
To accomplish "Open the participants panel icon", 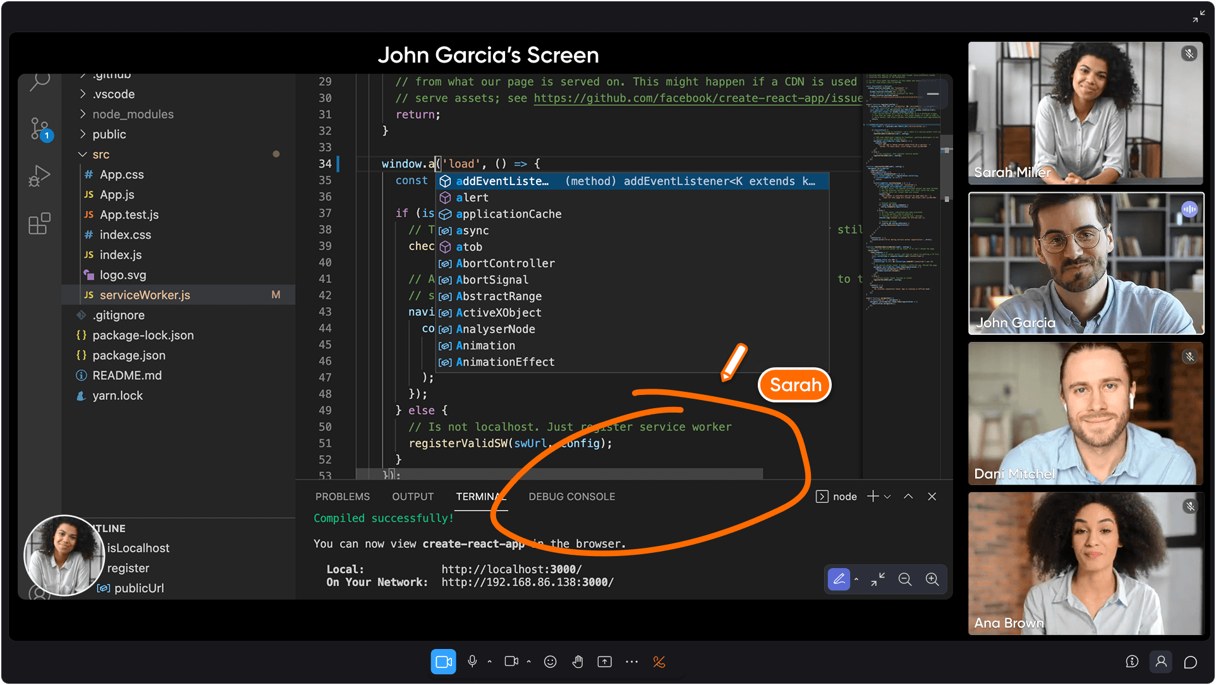I will (1161, 662).
